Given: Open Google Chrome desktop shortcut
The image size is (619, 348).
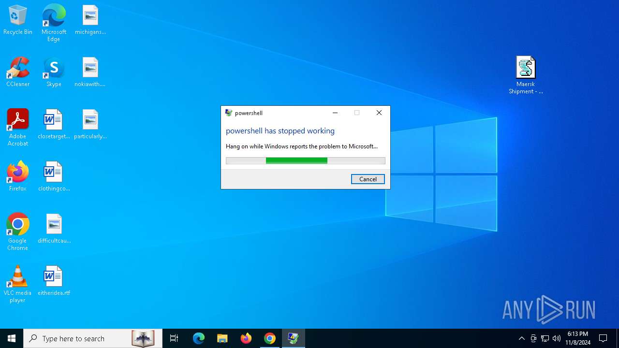Looking at the screenshot, I should 18,232.
